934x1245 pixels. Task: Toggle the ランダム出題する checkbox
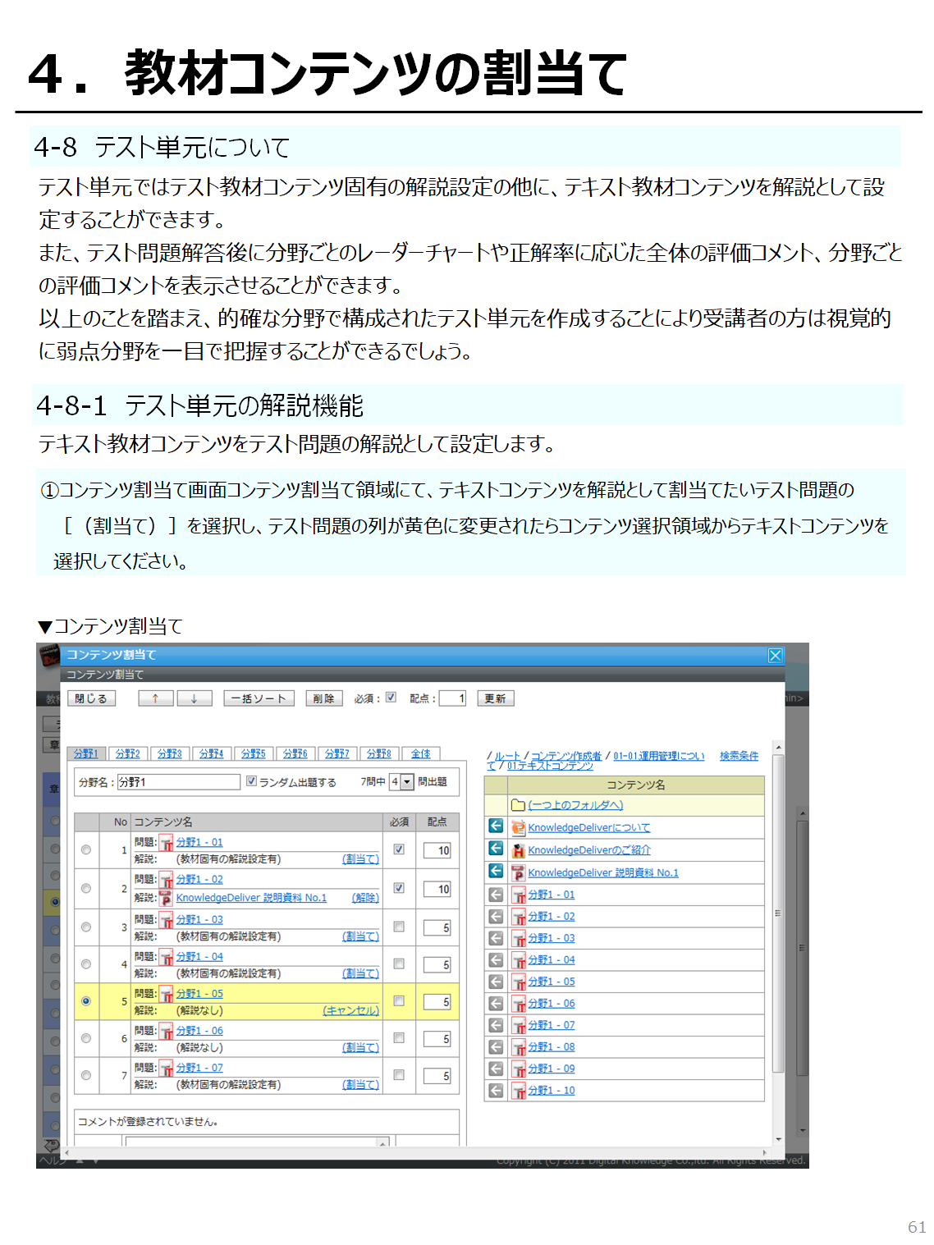tap(252, 781)
